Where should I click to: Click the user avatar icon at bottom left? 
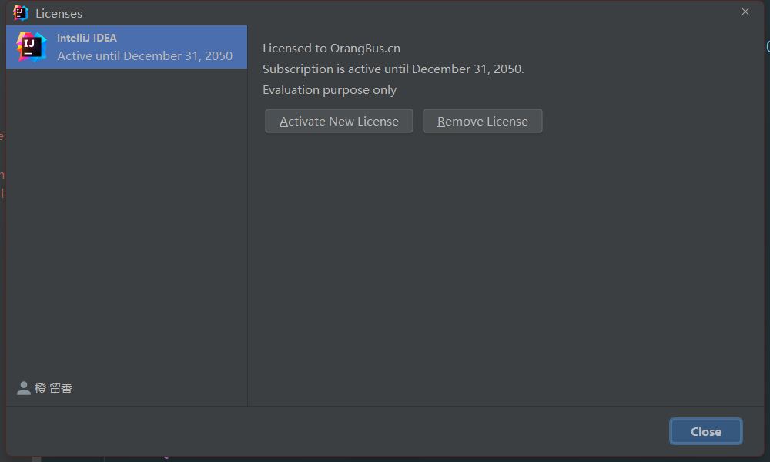coord(24,389)
